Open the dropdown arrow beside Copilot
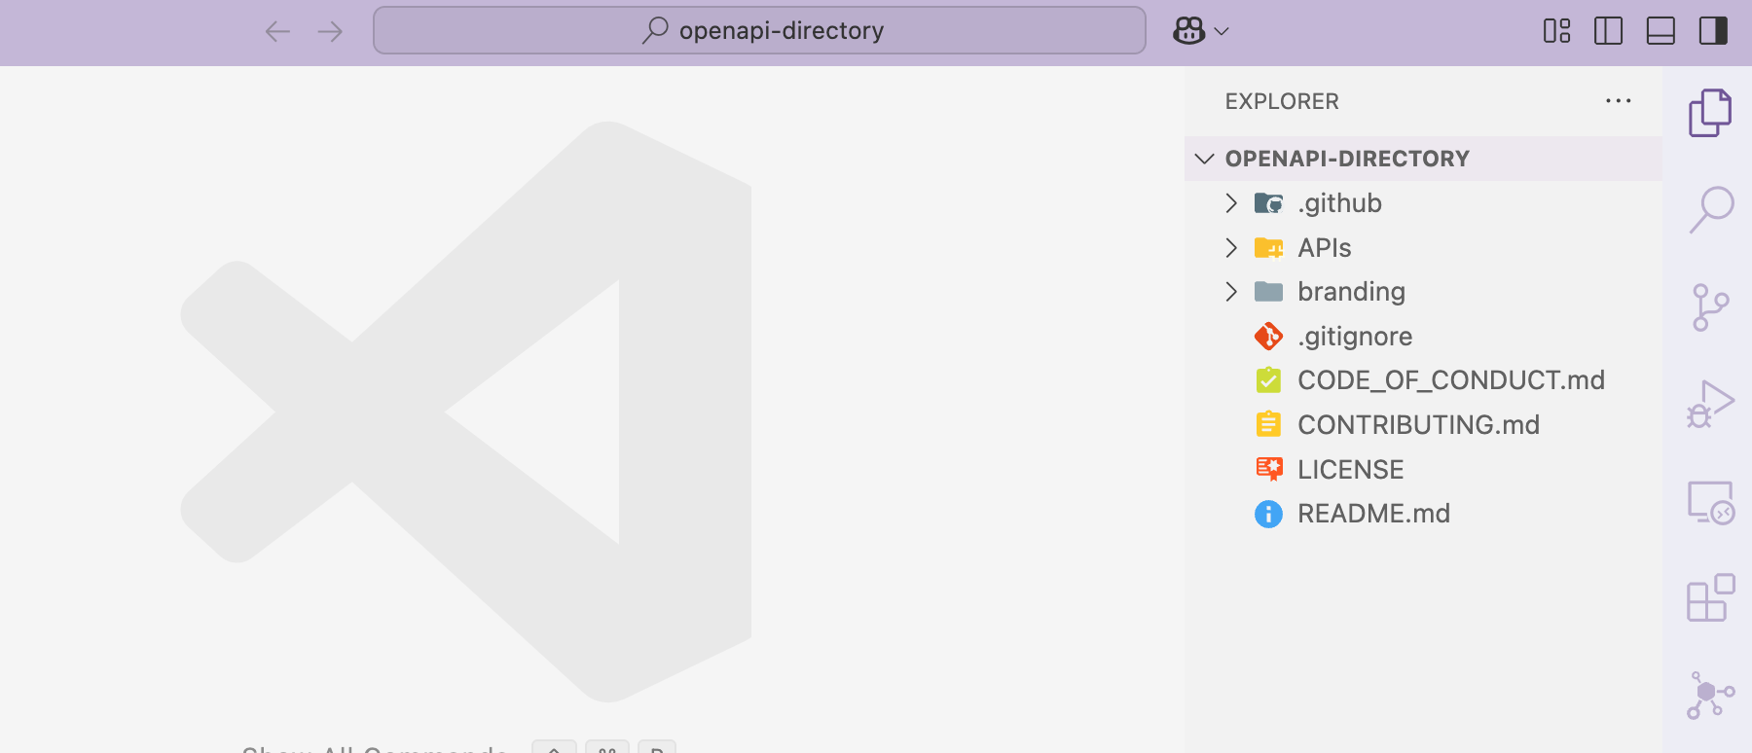The height and width of the screenshot is (753, 1752). (x=1223, y=31)
